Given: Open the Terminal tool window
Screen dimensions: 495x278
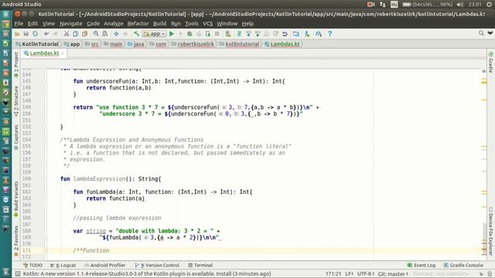Looking at the screenshot, I should pyautogui.click(x=200, y=266).
